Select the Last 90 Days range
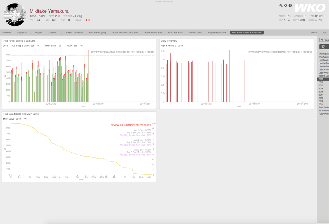The image size is (329, 224). [x=324, y=66]
